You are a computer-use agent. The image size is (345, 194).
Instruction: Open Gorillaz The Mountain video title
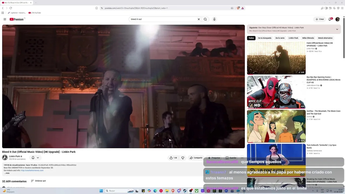(323, 112)
